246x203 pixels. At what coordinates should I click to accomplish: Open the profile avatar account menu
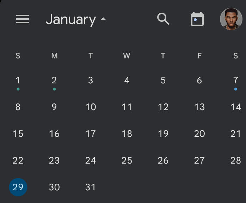pyautogui.click(x=231, y=19)
